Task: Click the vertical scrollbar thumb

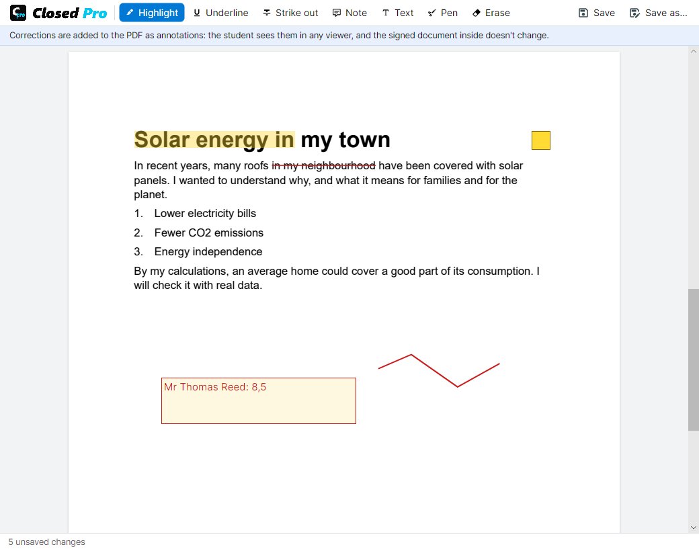Action: click(693, 359)
